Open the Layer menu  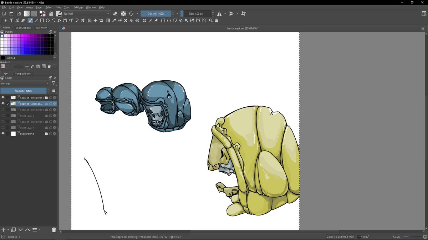click(x=39, y=7)
